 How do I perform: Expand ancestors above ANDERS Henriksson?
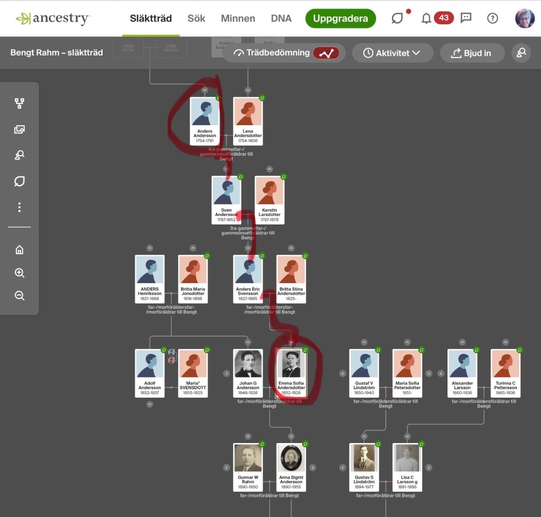click(150, 248)
